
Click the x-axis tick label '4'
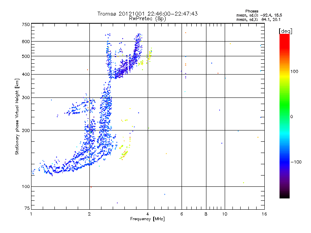tap(148, 214)
